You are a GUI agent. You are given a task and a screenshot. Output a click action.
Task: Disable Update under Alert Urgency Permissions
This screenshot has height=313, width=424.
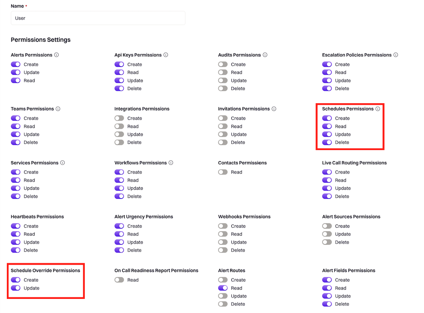pos(119,242)
